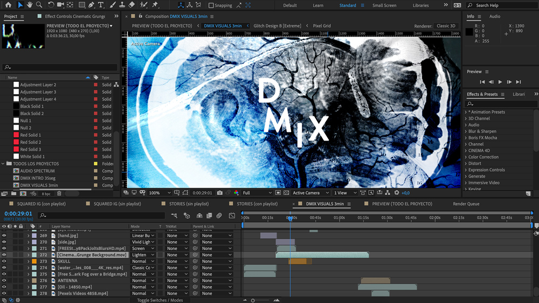Open the Render Queue tab

(466, 204)
